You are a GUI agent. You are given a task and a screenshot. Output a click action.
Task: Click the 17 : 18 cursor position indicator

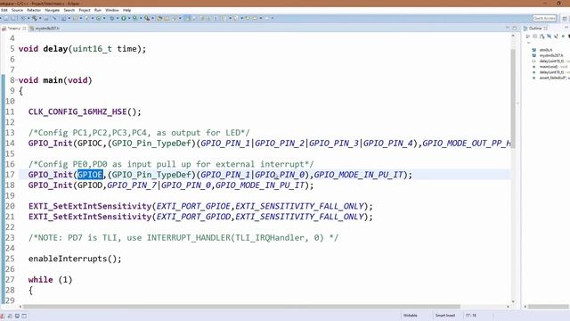click(471, 316)
